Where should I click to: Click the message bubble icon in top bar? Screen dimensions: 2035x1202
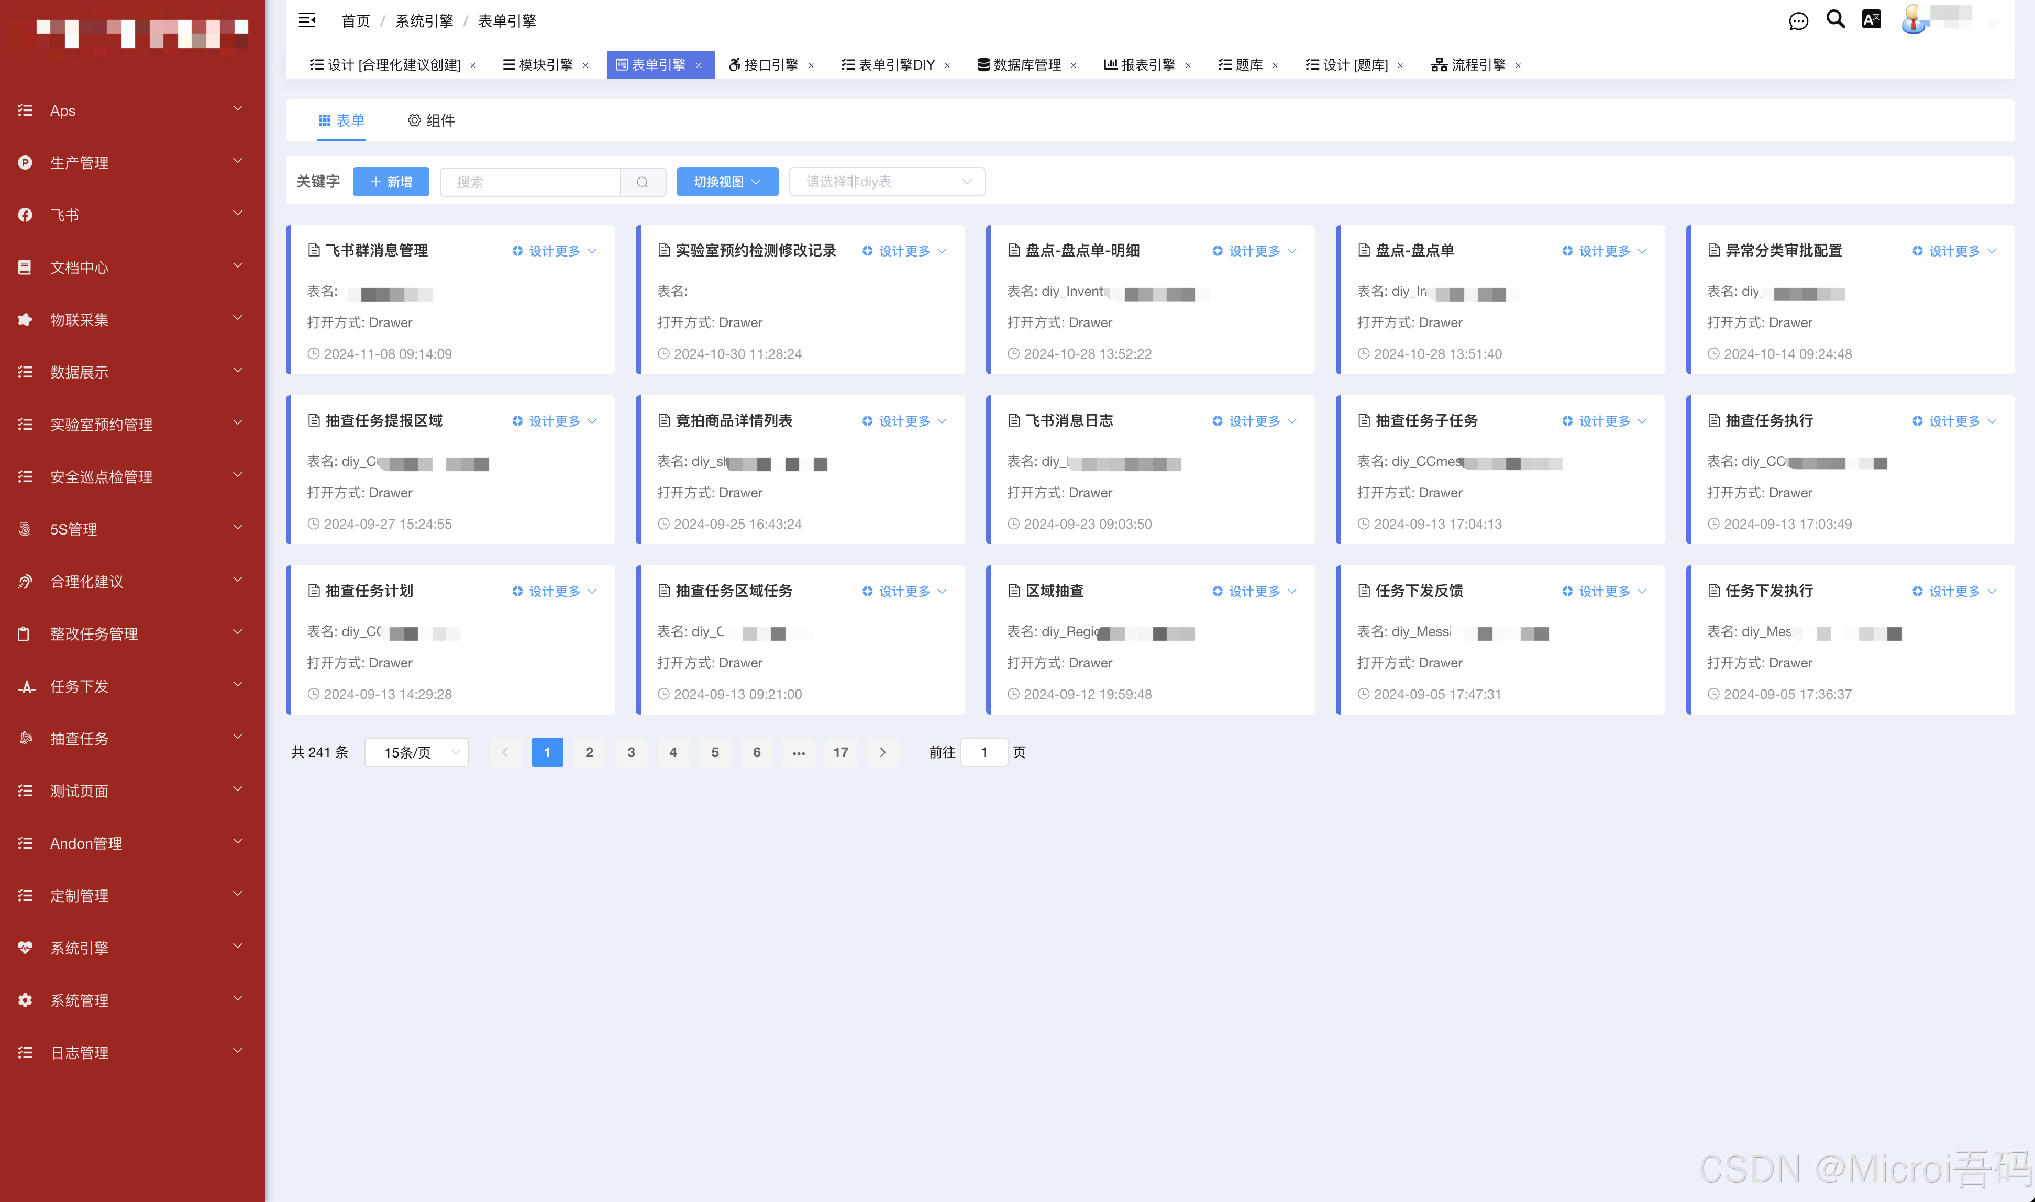[x=1798, y=19]
